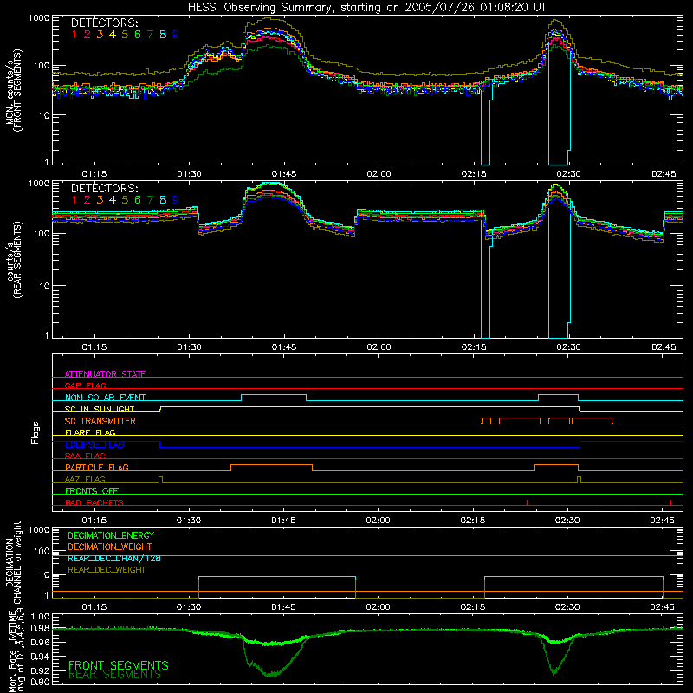This screenshot has width=693, height=693.
Task: Click the REAR SEGMENTS livetime legend label
Action: pyautogui.click(x=114, y=675)
